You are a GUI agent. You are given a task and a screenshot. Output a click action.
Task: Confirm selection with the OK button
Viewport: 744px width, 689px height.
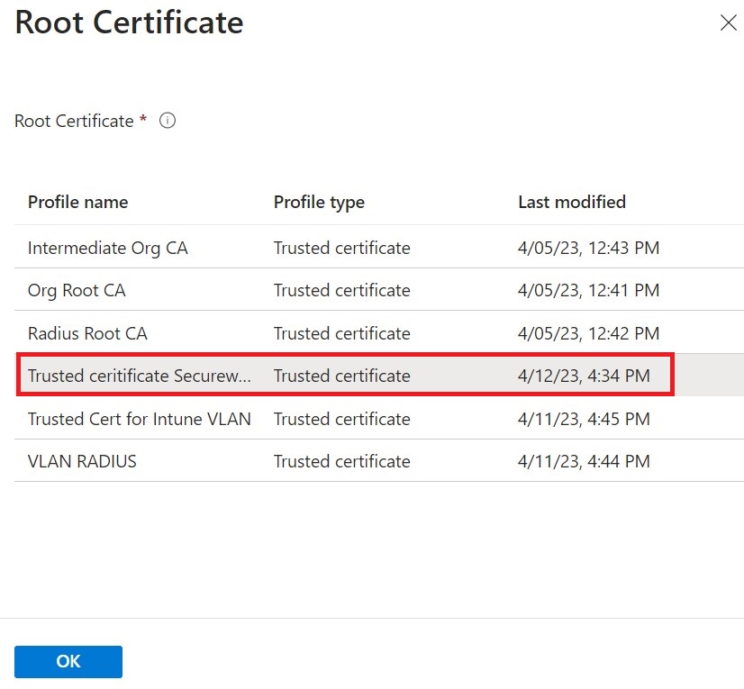click(68, 661)
